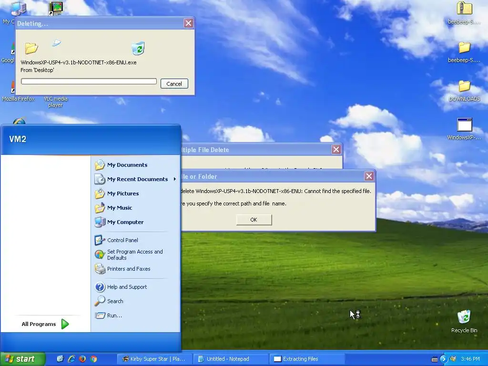The height and width of the screenshot is (366, 488).
Task: Select the VLC media player desktop icon
Action: (55, 102)
